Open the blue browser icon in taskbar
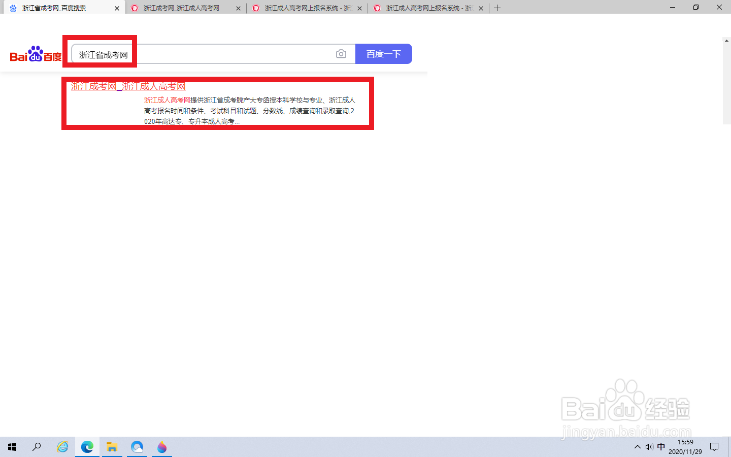The width and height of the screenshot is (731, 457). [x=137, y=447]
